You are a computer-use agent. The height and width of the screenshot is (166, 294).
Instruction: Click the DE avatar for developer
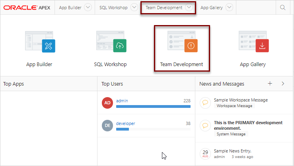pos(107,125)
